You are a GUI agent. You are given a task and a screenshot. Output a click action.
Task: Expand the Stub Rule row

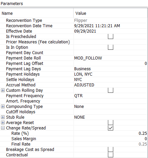tap(3, 117)
